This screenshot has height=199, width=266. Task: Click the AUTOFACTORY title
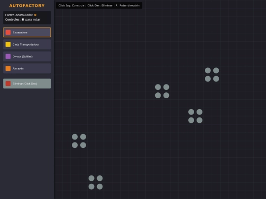click(27, 5)
